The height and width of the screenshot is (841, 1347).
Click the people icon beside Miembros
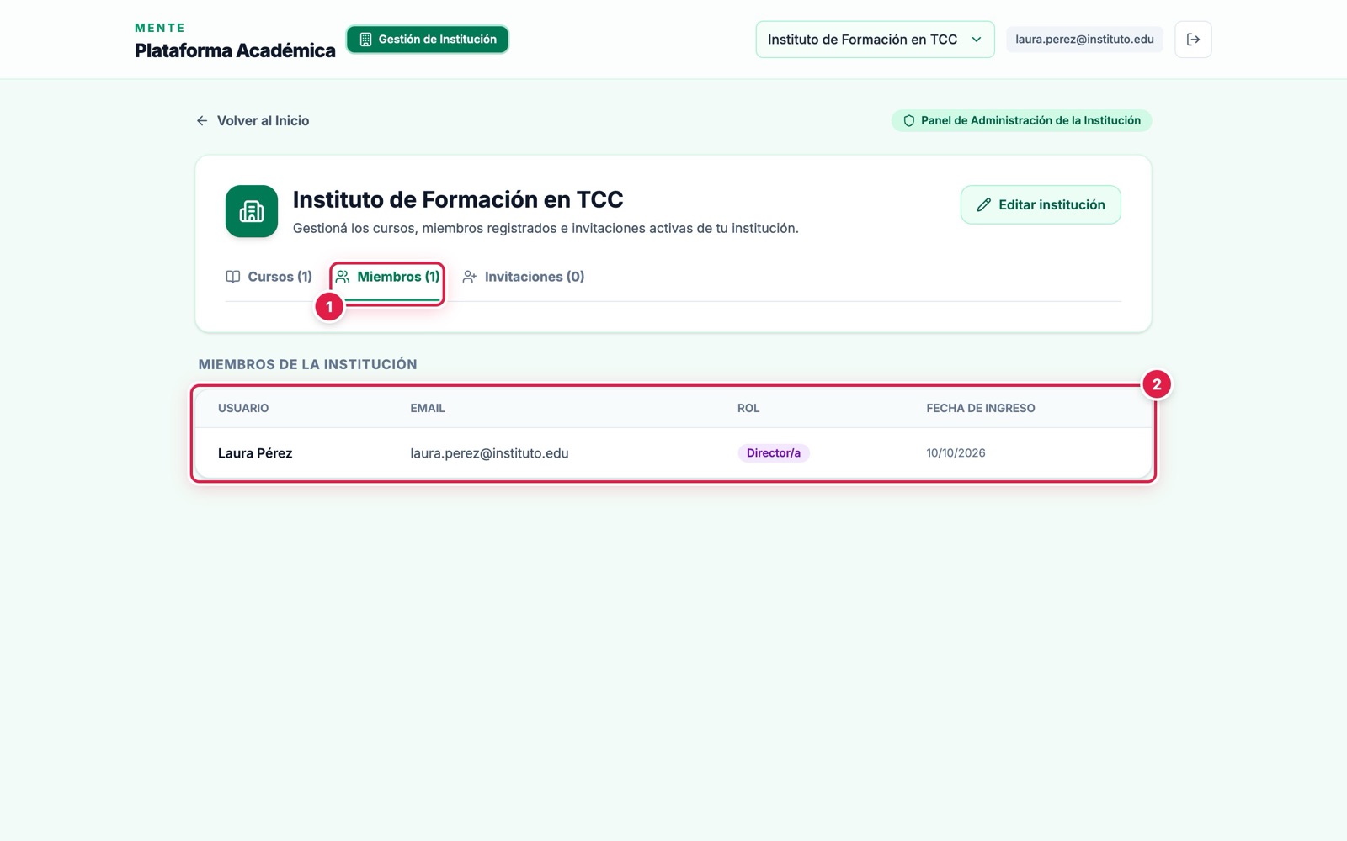pos(343,277)
